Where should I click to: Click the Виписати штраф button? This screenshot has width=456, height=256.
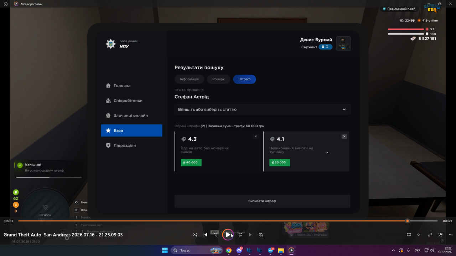pyautogui.click(x=262, y=201)
